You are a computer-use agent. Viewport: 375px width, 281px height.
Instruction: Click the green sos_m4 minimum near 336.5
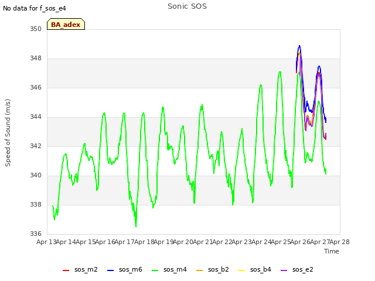click(136, 226)
